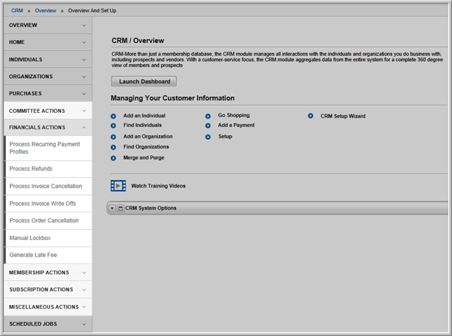Expand the Individuals sidebar menu
Image resolution: width=452 pixels, height=336 pixels.
(48, 59)
